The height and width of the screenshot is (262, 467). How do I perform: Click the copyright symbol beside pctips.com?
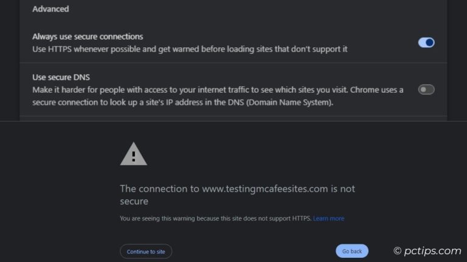tap(398, 250)
